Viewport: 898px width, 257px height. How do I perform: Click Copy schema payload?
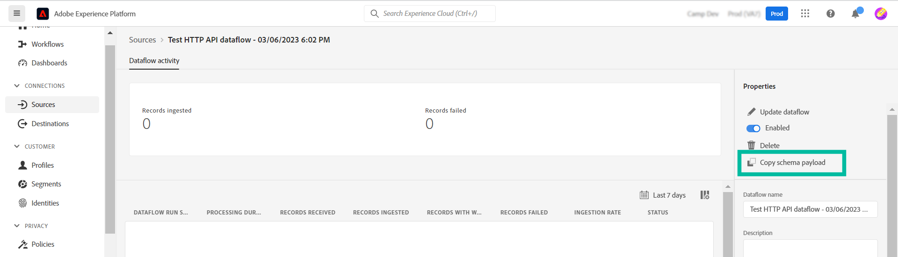[792, 163]
